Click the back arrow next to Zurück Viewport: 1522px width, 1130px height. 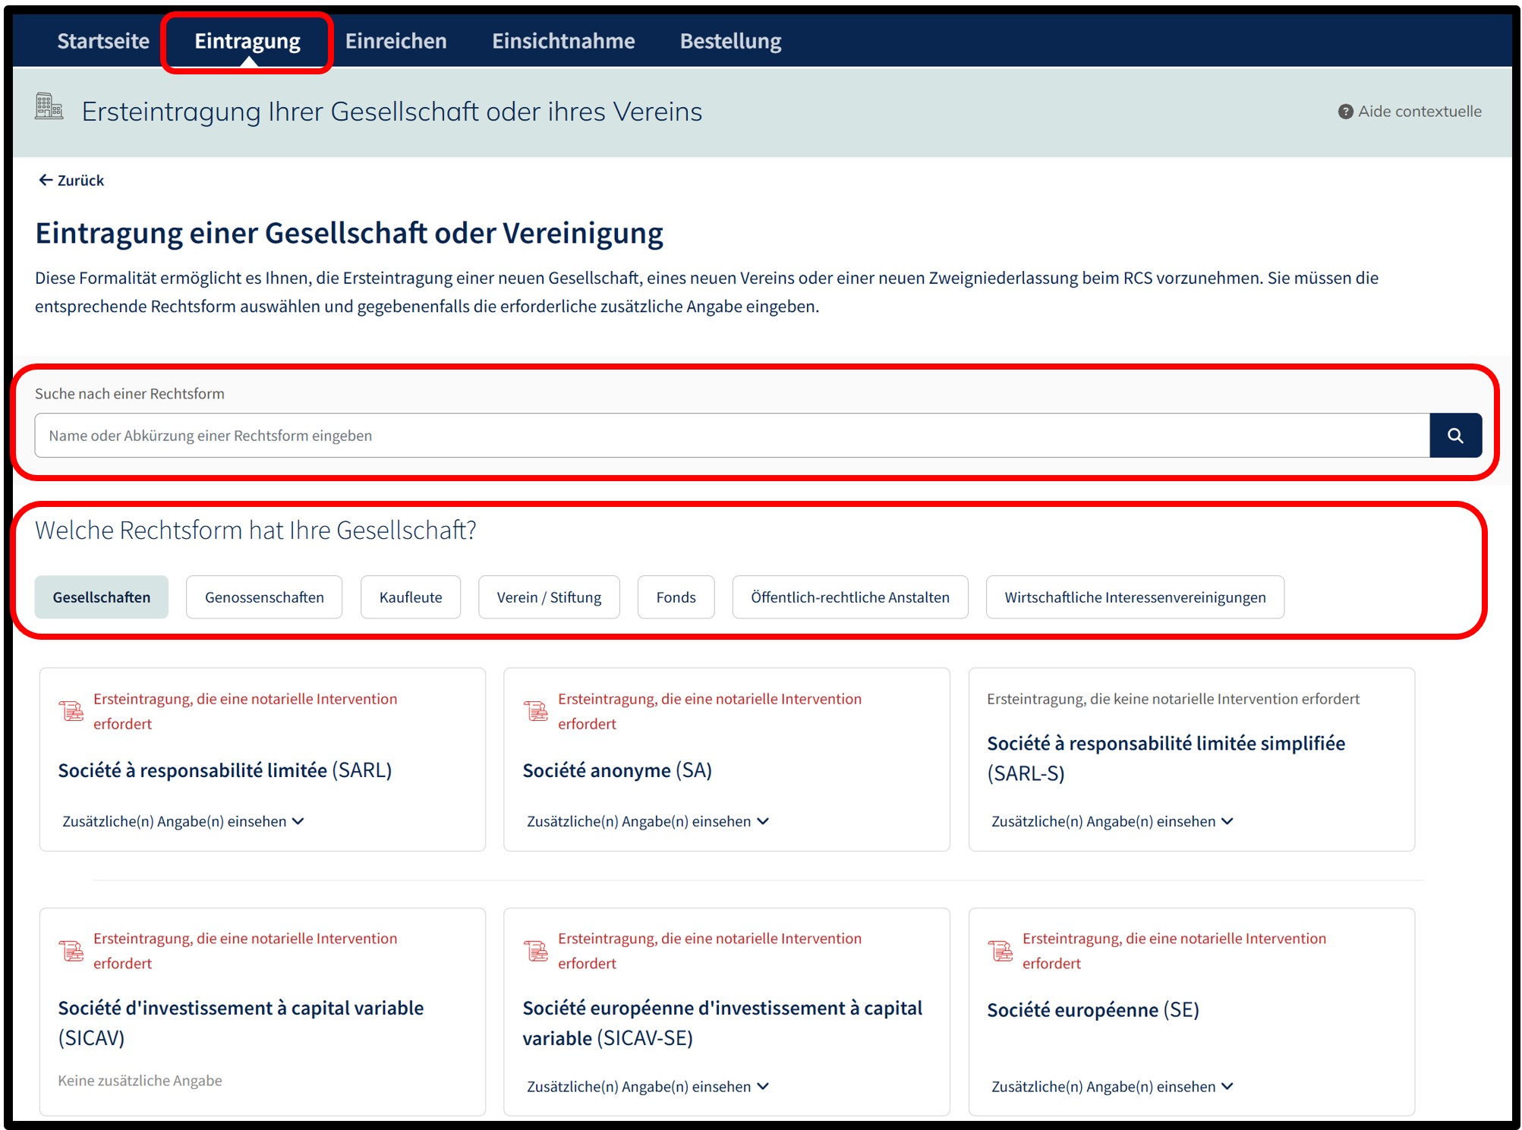click(x=46, y=180)
